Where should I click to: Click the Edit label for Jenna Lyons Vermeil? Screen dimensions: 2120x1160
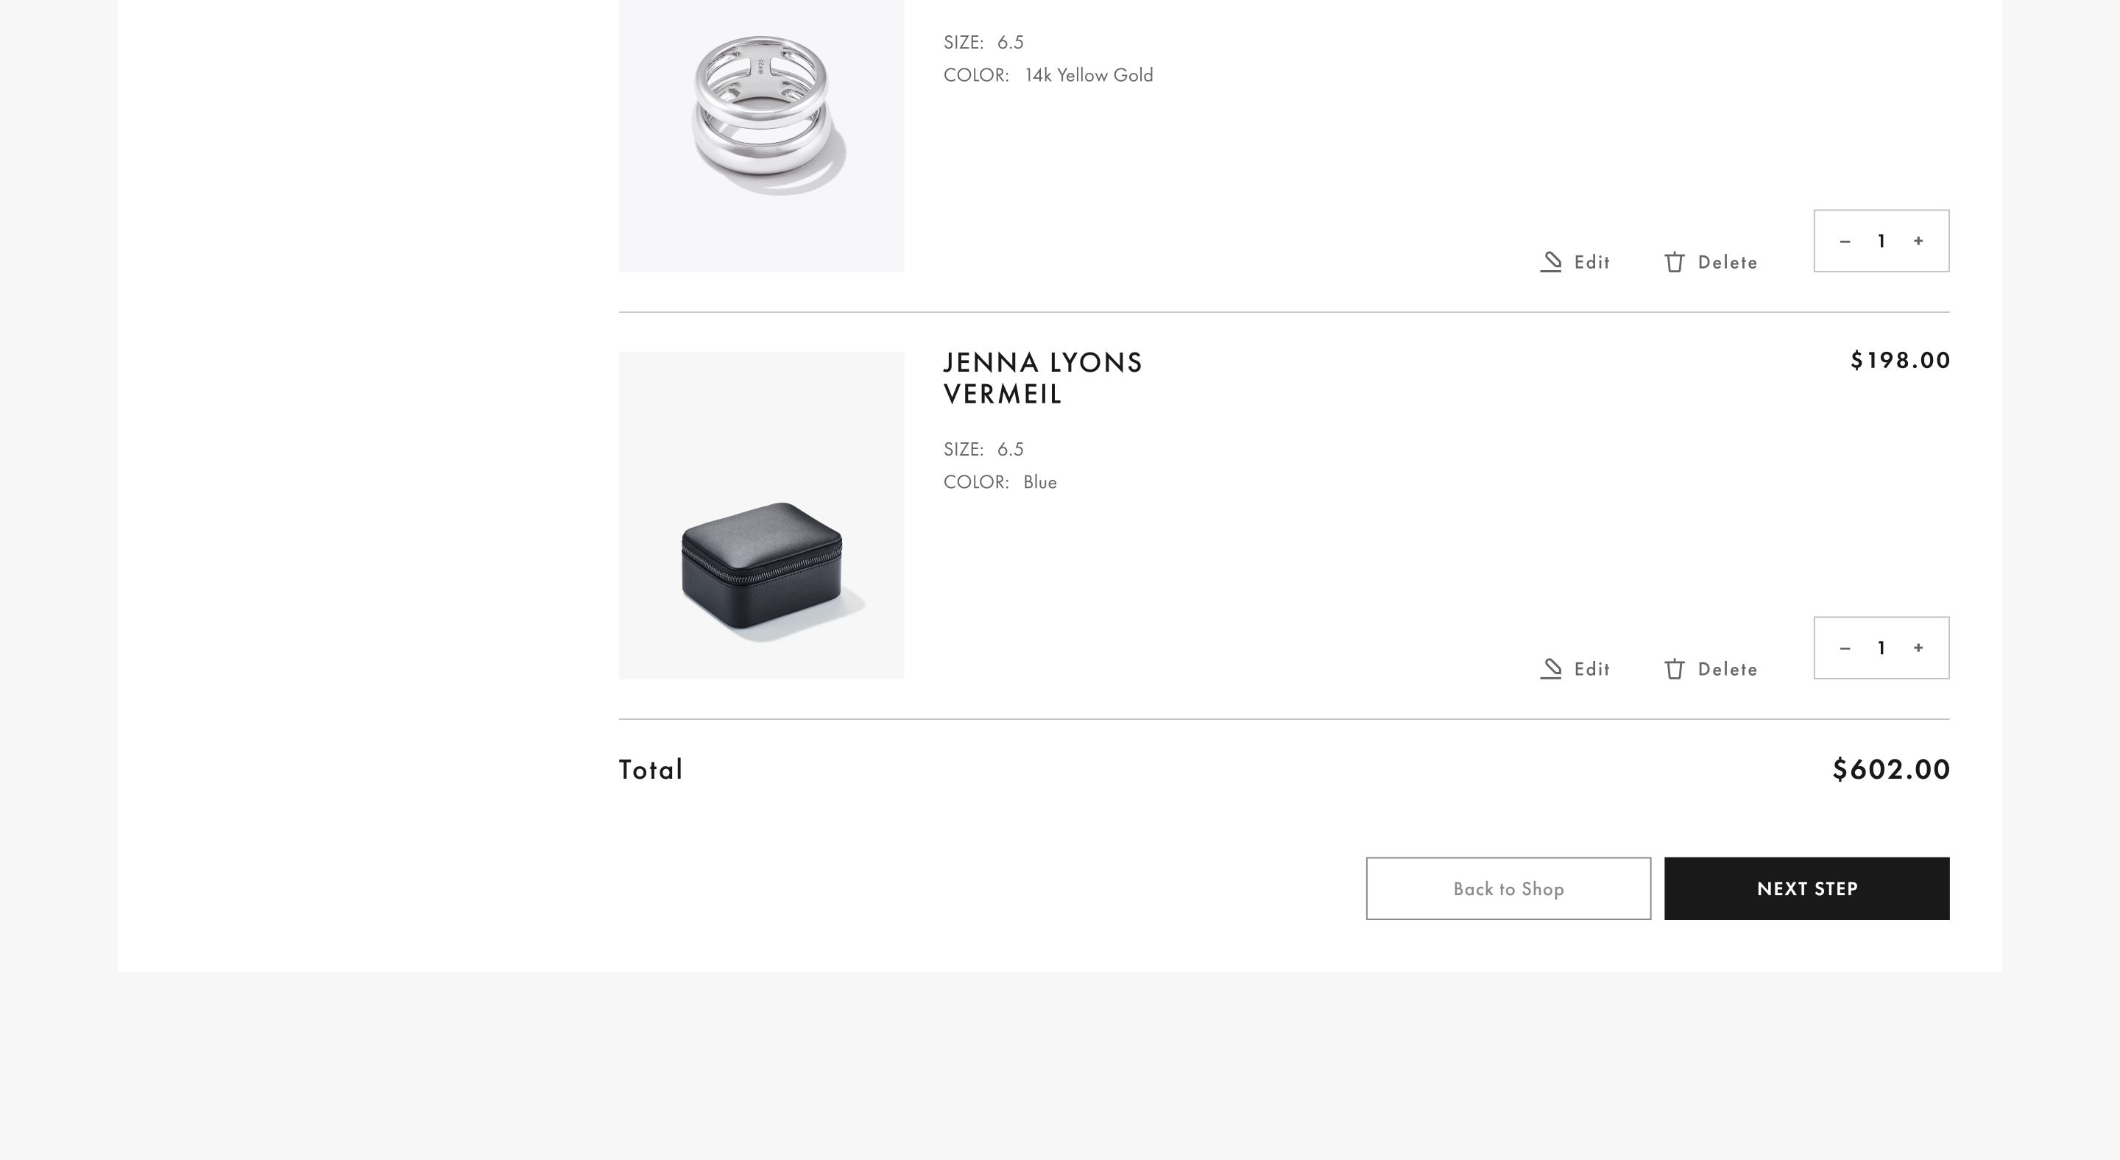point(1591,669)
